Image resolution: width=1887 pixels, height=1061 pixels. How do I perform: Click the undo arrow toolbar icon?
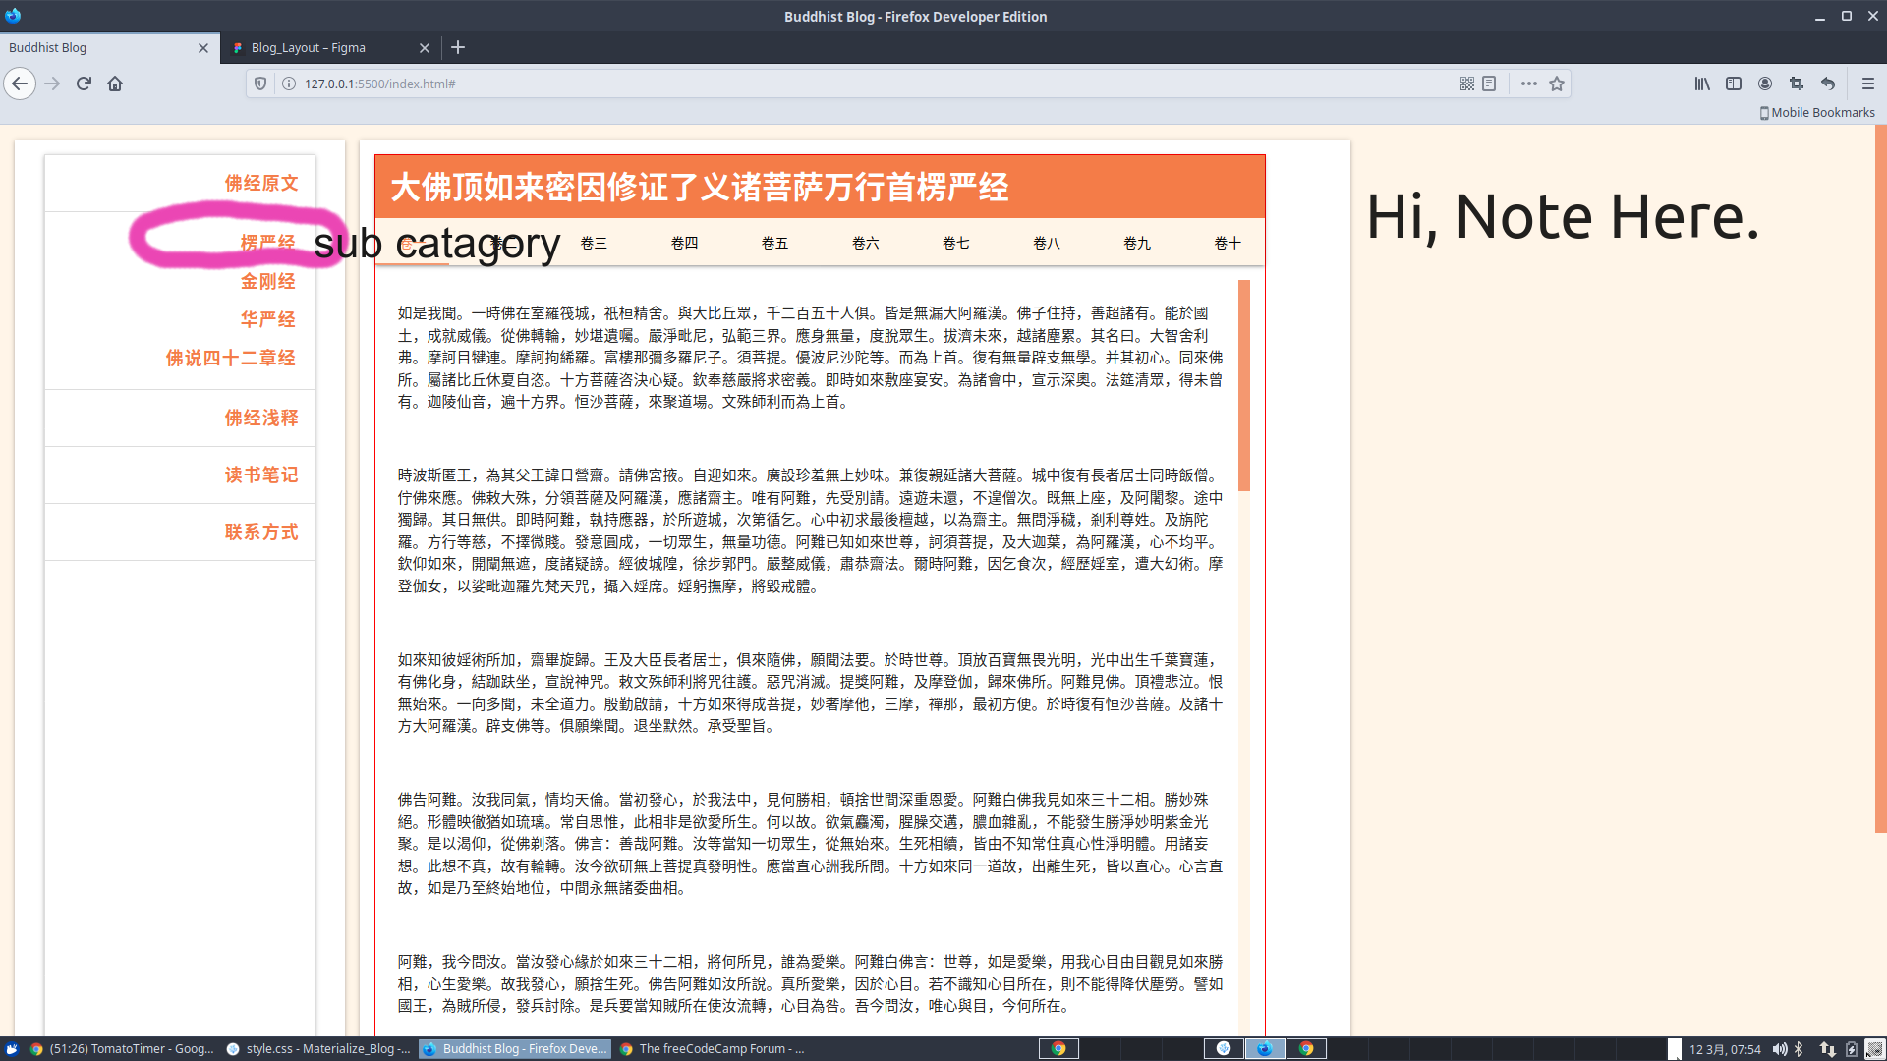pos(1828,84)
